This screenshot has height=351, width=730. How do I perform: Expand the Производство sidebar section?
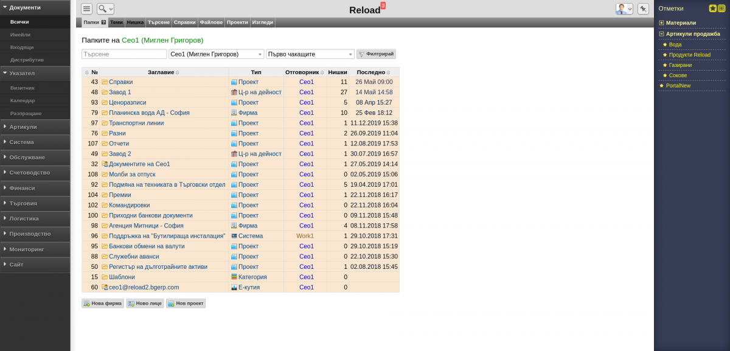point(35,234)
